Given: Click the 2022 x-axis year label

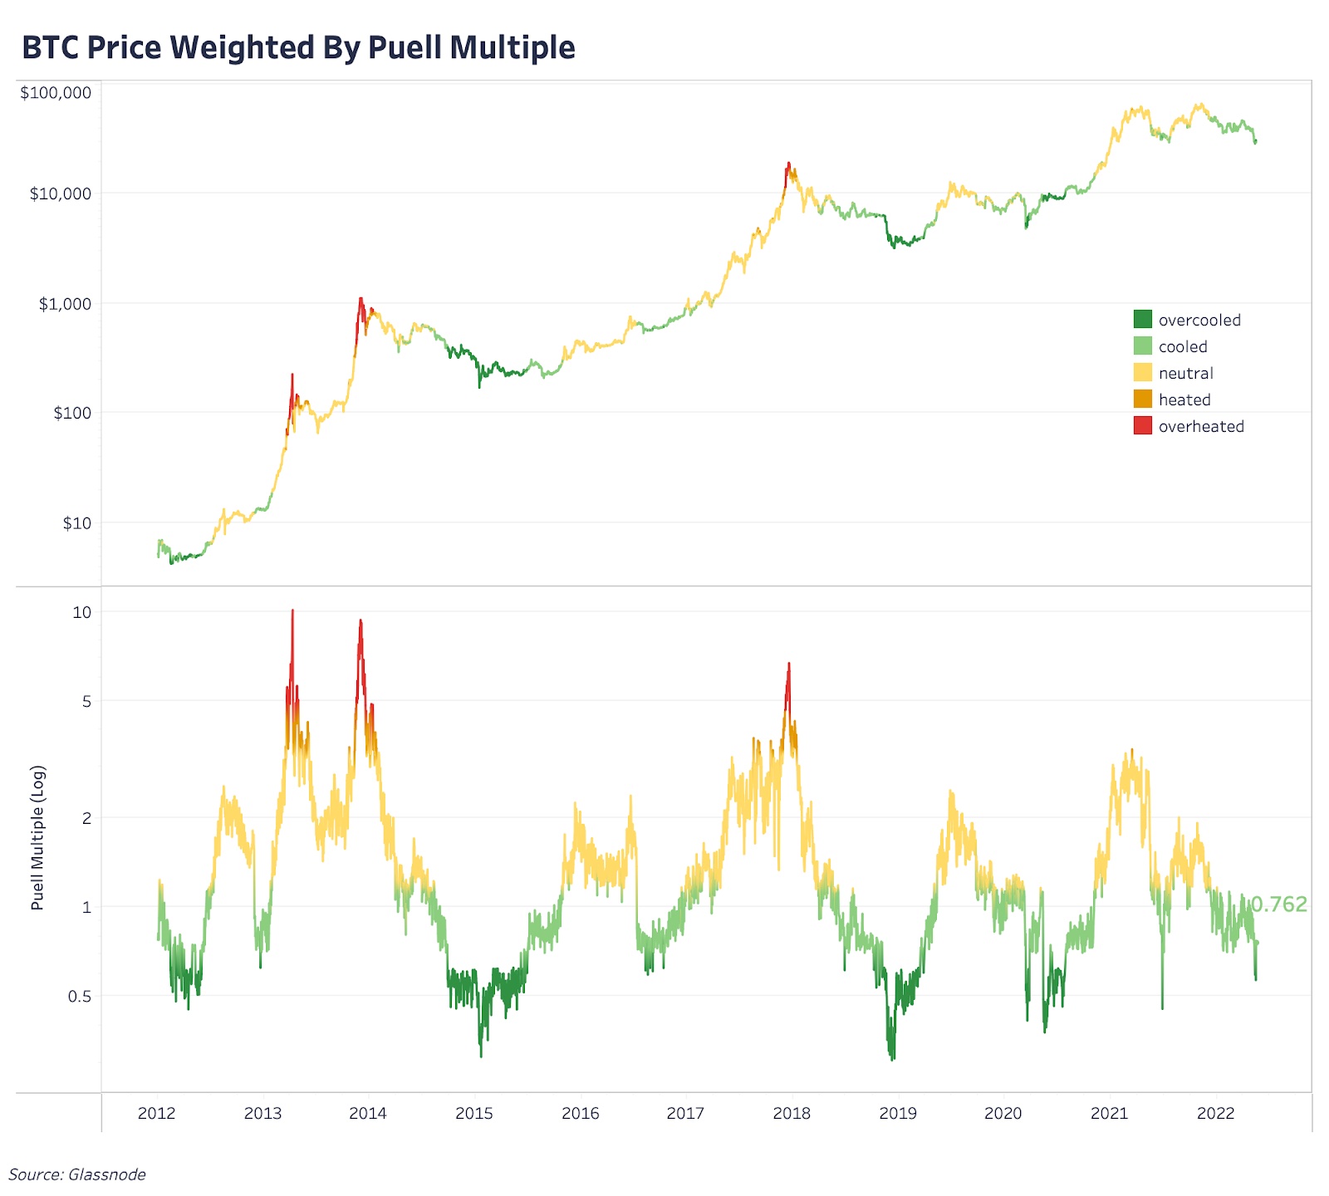Looking at the screenshot, I should tap(1215, 1113).
